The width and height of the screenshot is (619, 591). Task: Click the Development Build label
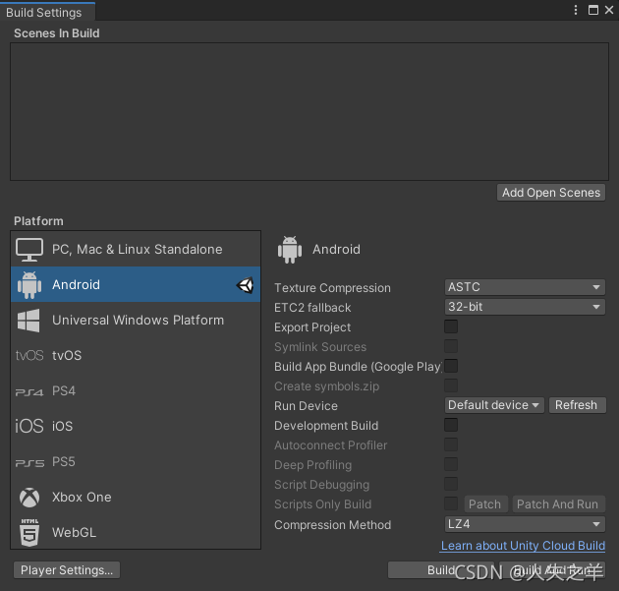pyautogui.click(x=326, y=426)
